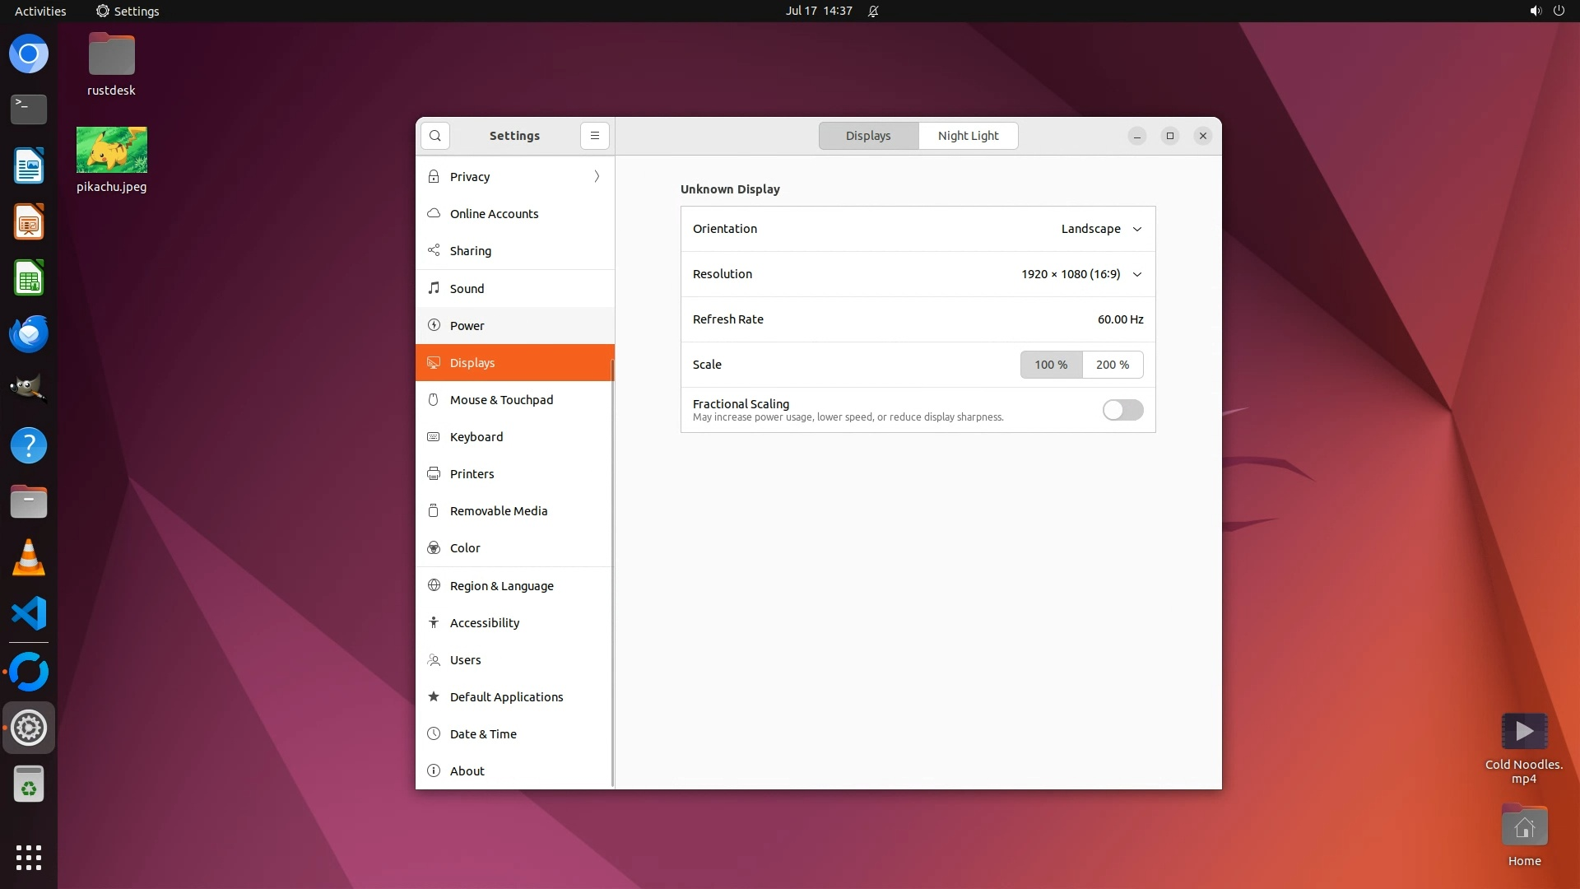
Task: Click the Activities button in top bar
Action: [x=40, y=11]
